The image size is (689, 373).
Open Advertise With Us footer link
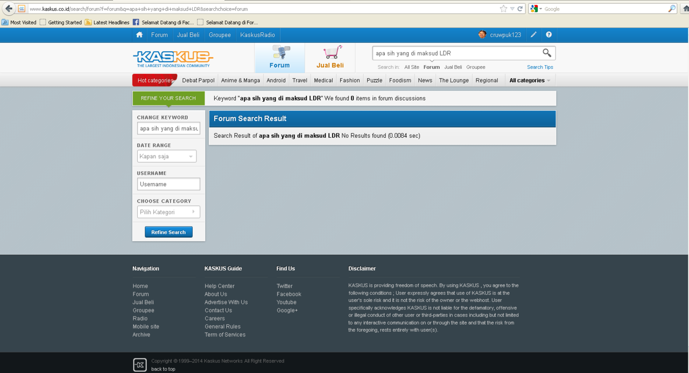(x=226, y=302)
